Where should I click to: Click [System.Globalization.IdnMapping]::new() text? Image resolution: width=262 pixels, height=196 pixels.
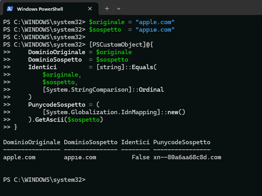click(x=114, y=112)
